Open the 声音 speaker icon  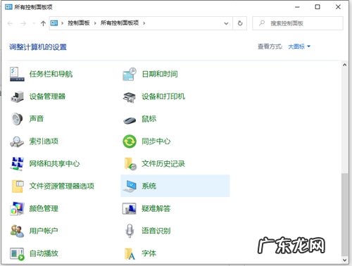coord(17,119)
